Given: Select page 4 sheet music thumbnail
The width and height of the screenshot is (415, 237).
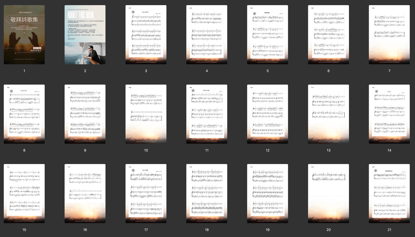Looking at the screenshot, I should click(207, 35).
